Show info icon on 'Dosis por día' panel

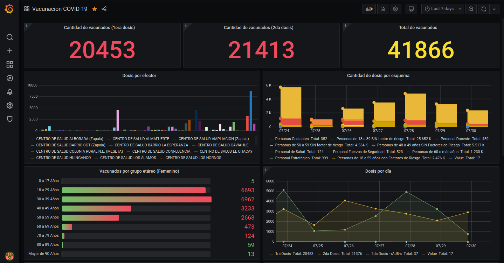(x=266, y=169)
